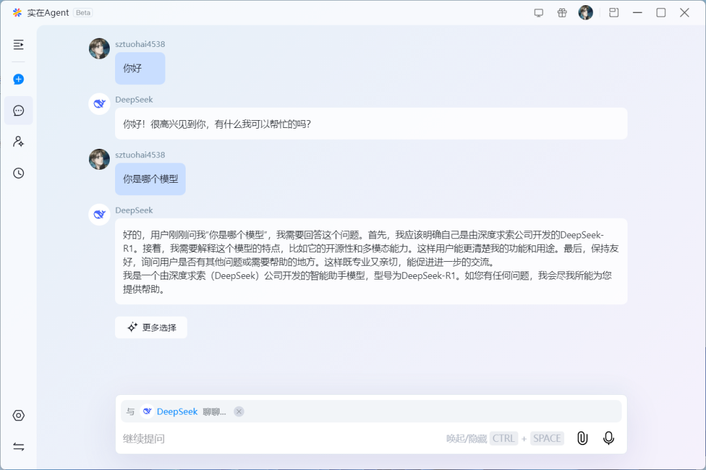Click the 更多选择 button

pos(151,328)
